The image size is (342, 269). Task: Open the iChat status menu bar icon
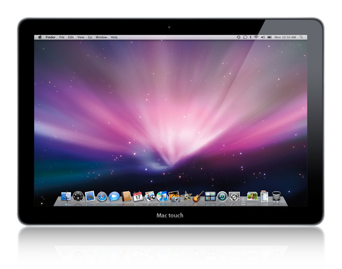(245, 37)
